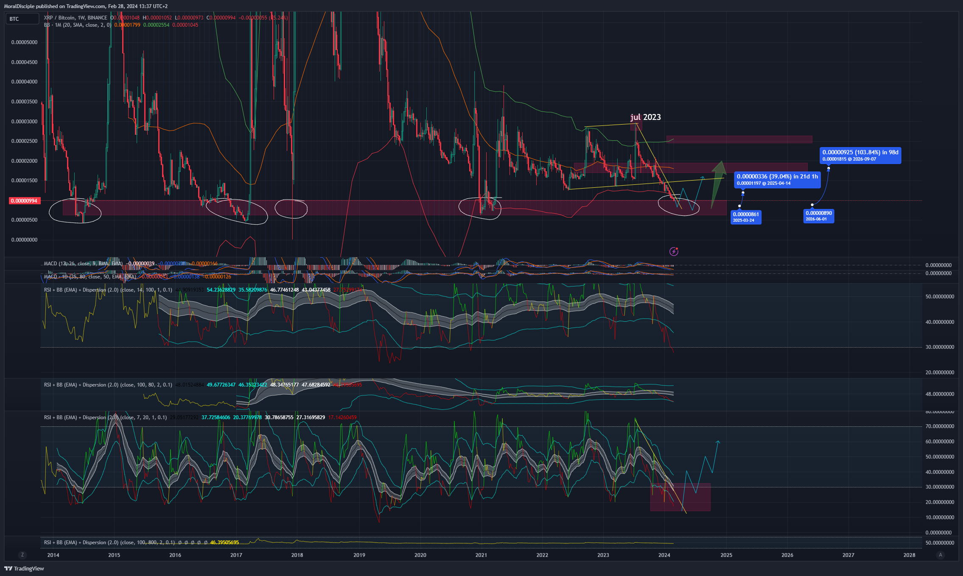Click the 0.00005000 price axis label
This screenshot has width=963, height=576.
click(24, 42)
